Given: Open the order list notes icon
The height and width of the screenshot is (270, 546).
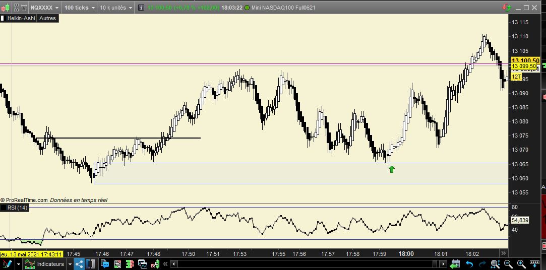Looking at the screenshot, I should click(x=117, y=264).
